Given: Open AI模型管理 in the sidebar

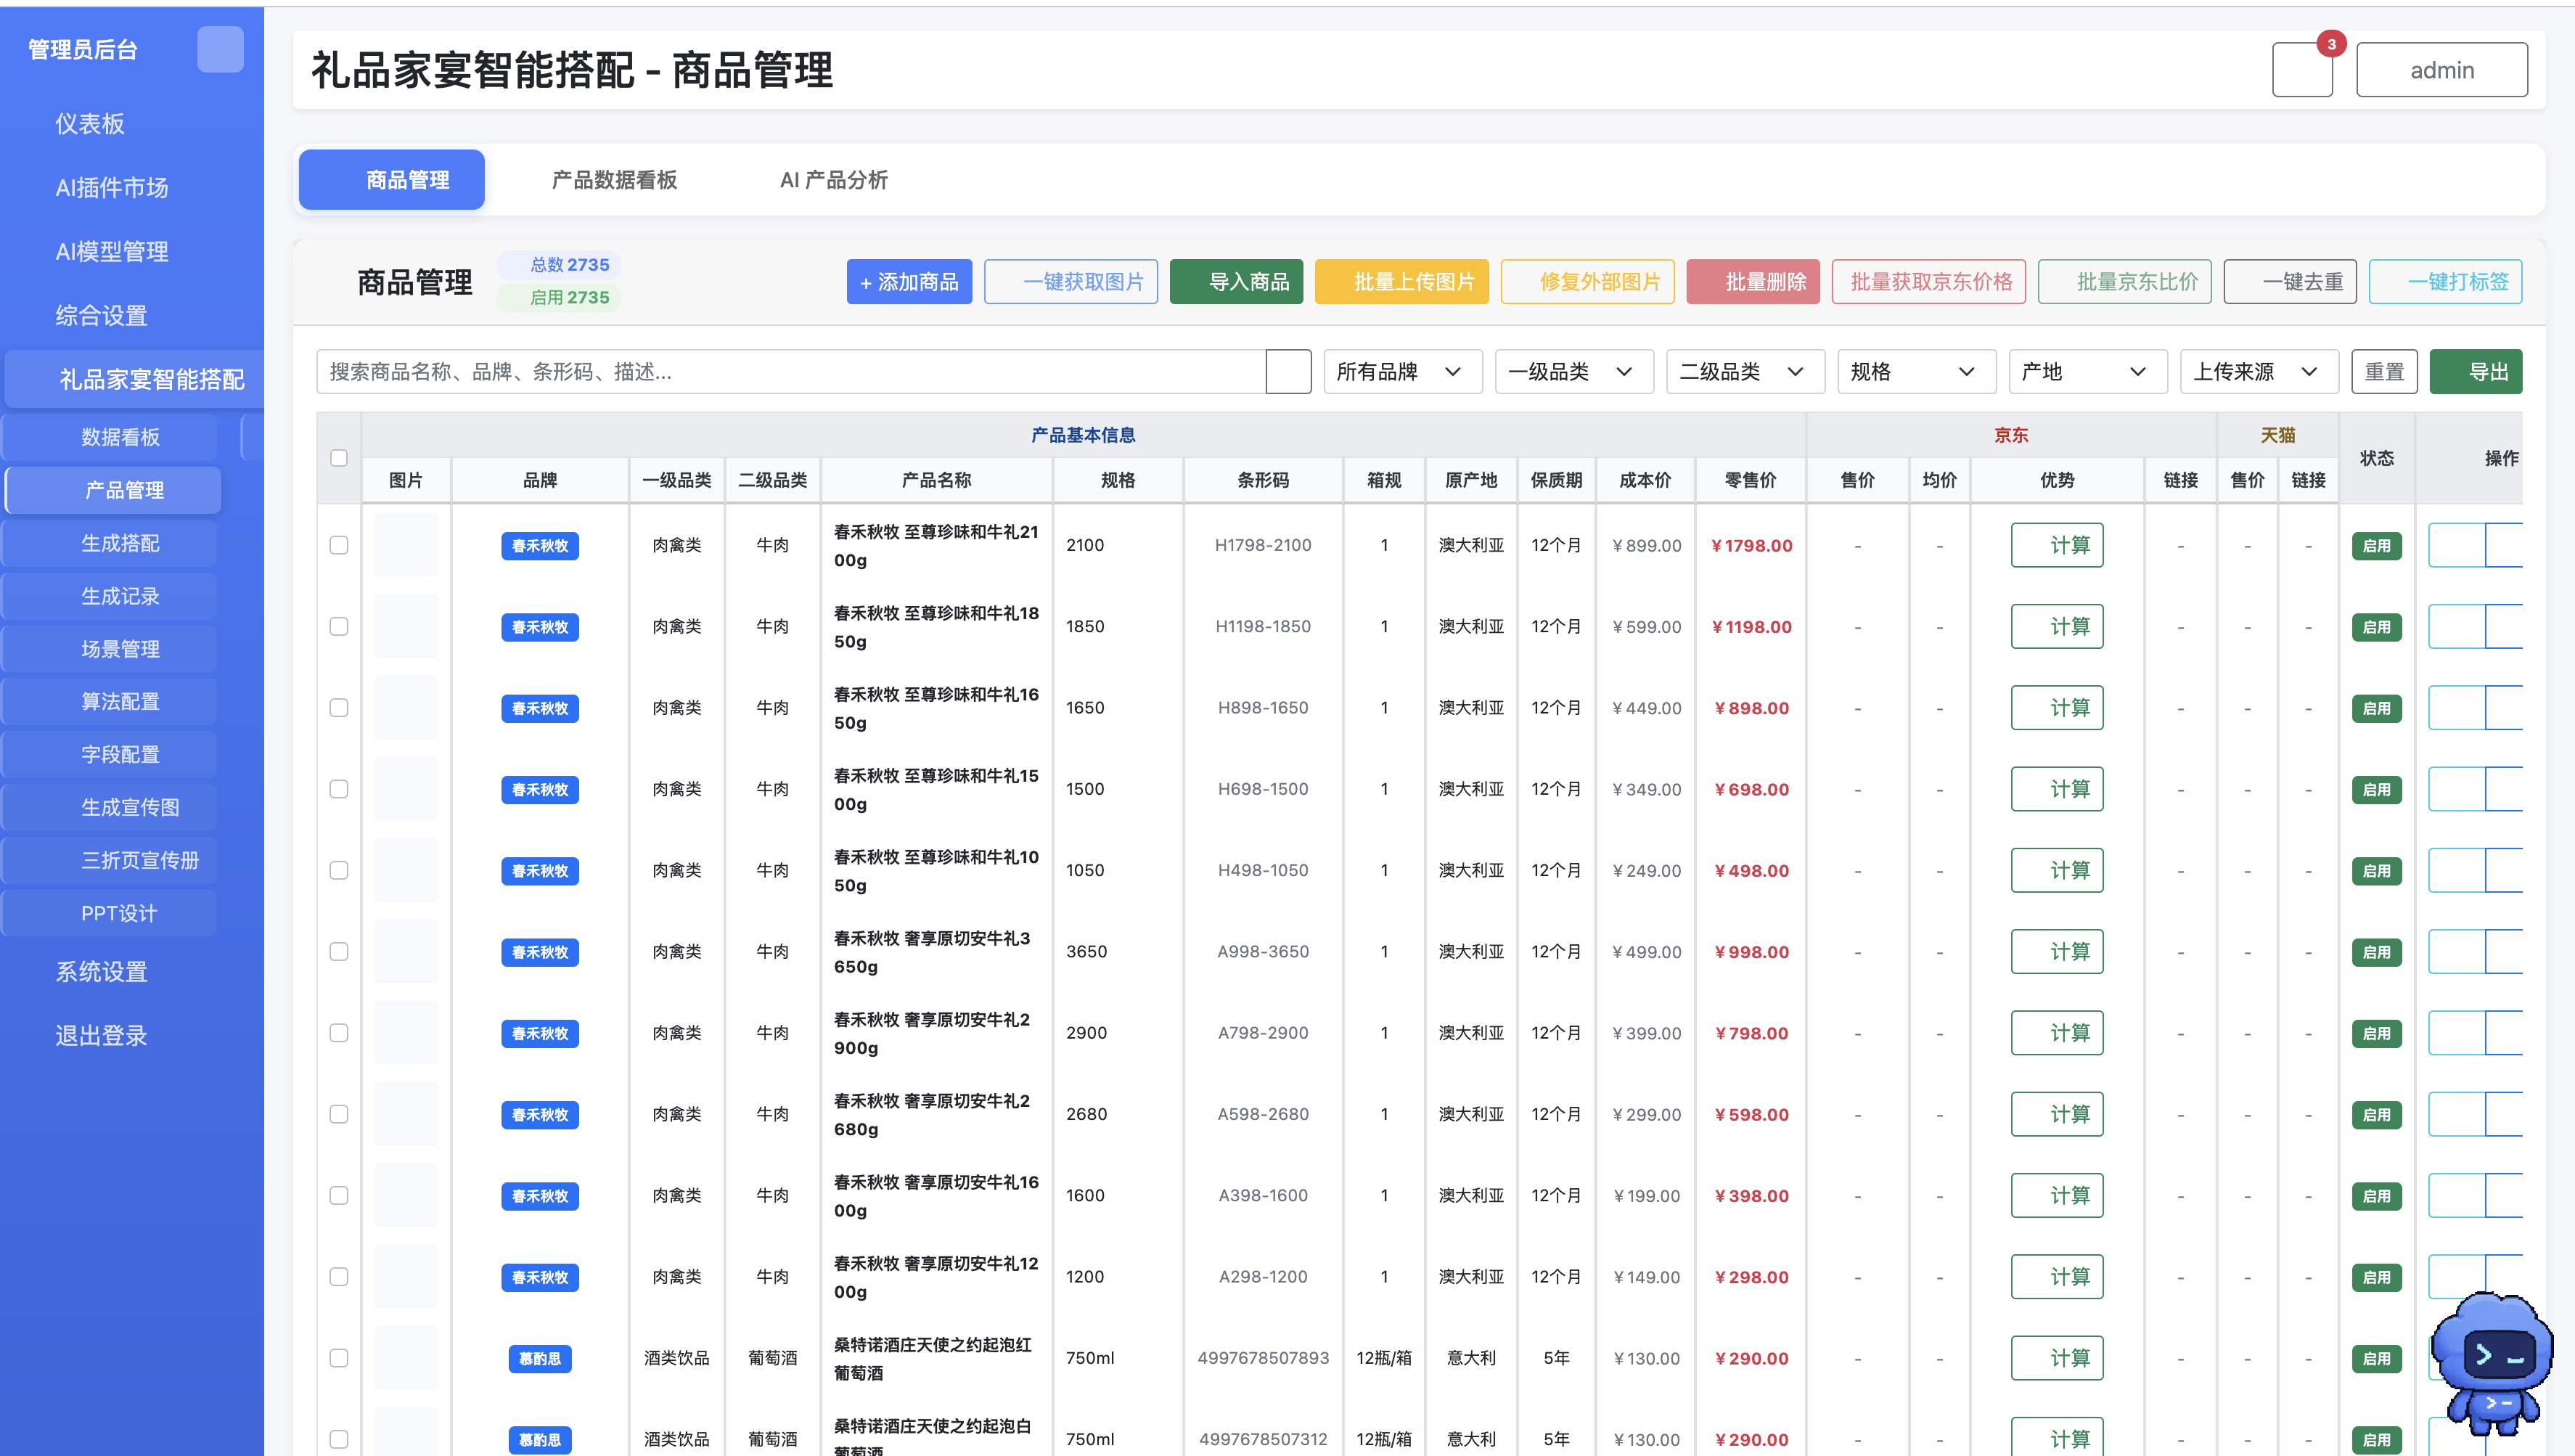Looking at the screenshot, I should click(112, 251).
